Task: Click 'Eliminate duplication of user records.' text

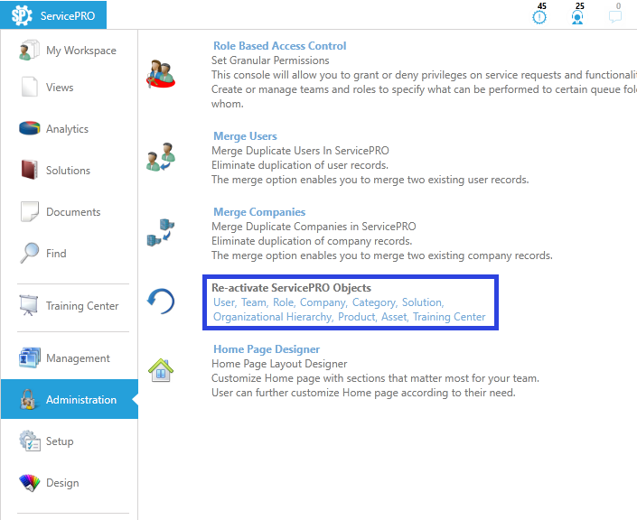Action: [300, 165]
